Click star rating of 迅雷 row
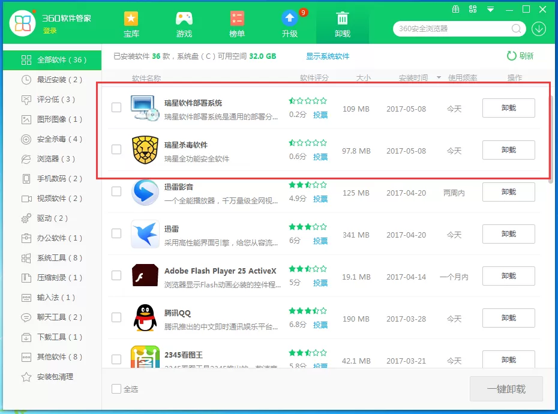 (307, 227)
